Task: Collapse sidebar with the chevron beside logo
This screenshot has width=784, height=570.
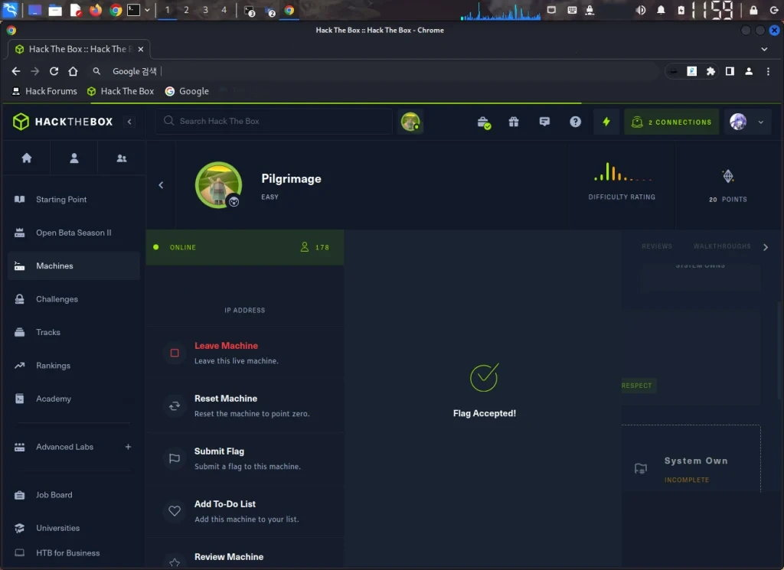Action: pos(129,122)
